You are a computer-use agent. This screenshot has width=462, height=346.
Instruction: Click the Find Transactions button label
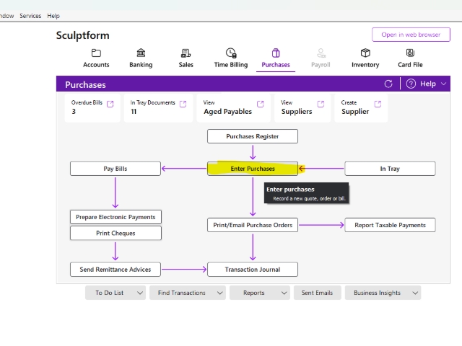181,293
